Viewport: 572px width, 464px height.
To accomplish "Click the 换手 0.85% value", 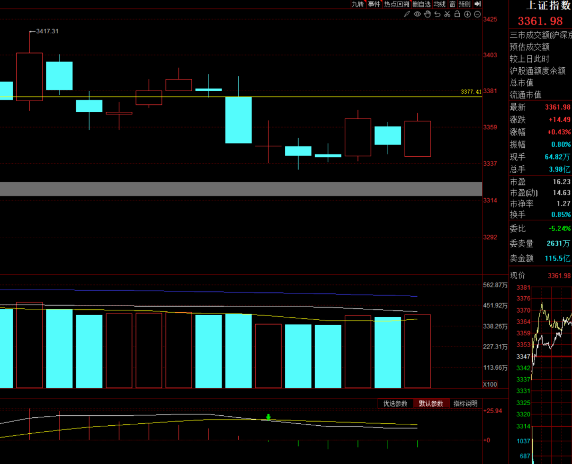I will click(561, 215).
